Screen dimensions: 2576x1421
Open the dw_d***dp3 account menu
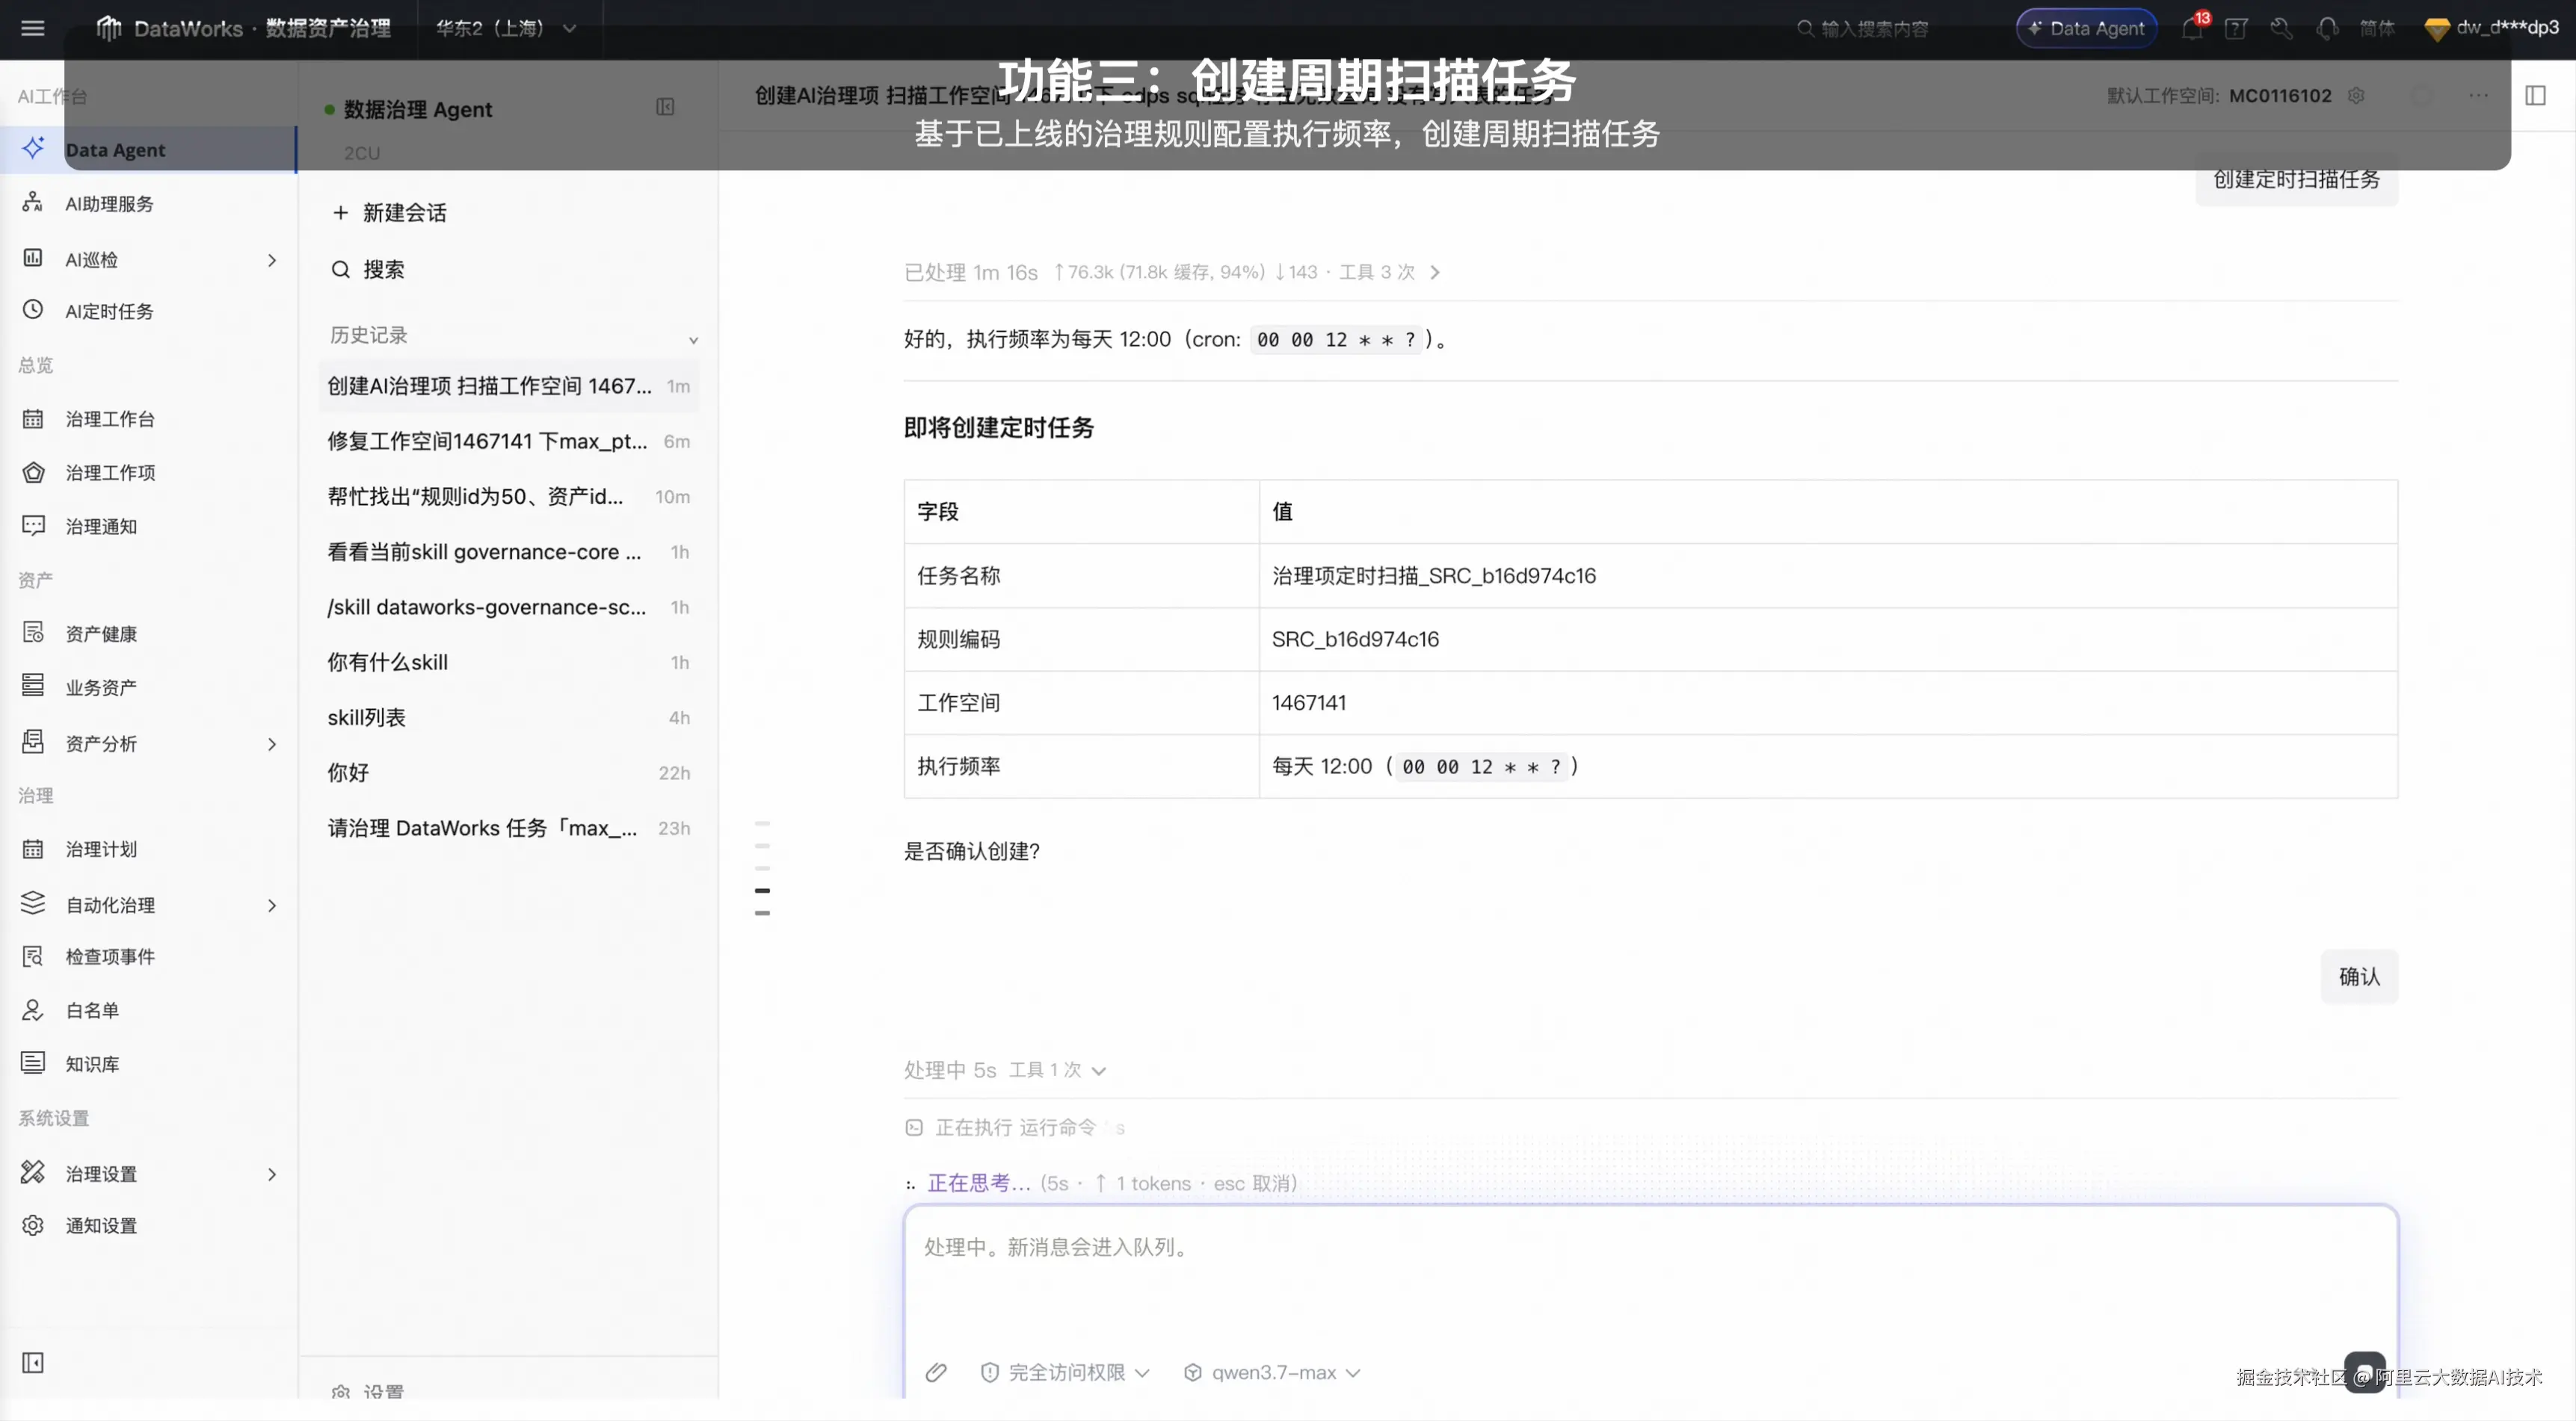pos(2492,28)
